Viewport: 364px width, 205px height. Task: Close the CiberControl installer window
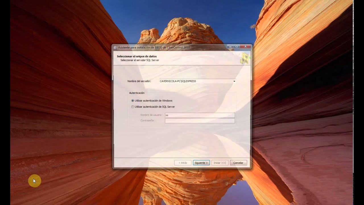(x=245, y=46)
